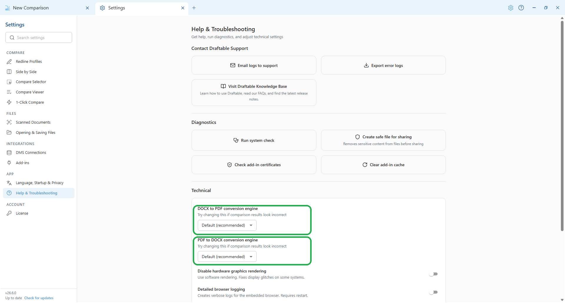The height and width of the screenshot is (303, 565).
Task: Click the stethoscope icon on Run system check
Action: (236, 140)
